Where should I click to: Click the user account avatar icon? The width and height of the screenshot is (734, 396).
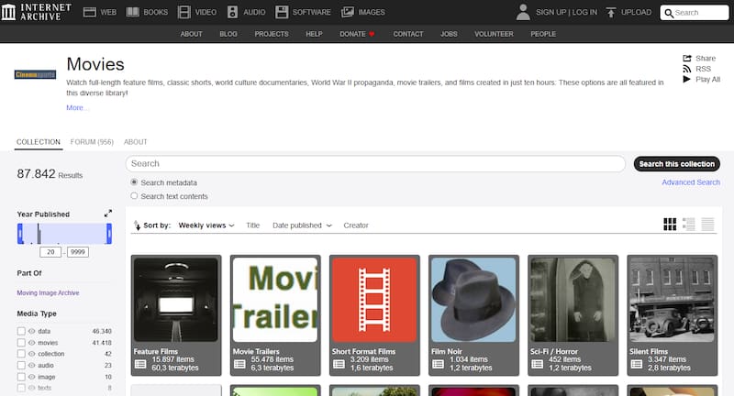click(523, 12)
